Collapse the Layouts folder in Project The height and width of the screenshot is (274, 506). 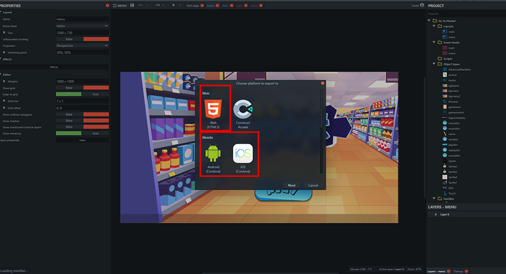[x=434, y=26]
